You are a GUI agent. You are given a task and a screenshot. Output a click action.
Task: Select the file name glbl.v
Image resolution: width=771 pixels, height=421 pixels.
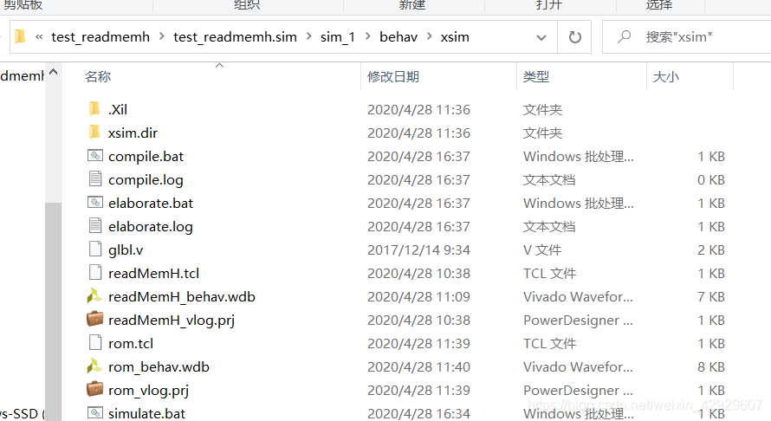coord(126,249)
